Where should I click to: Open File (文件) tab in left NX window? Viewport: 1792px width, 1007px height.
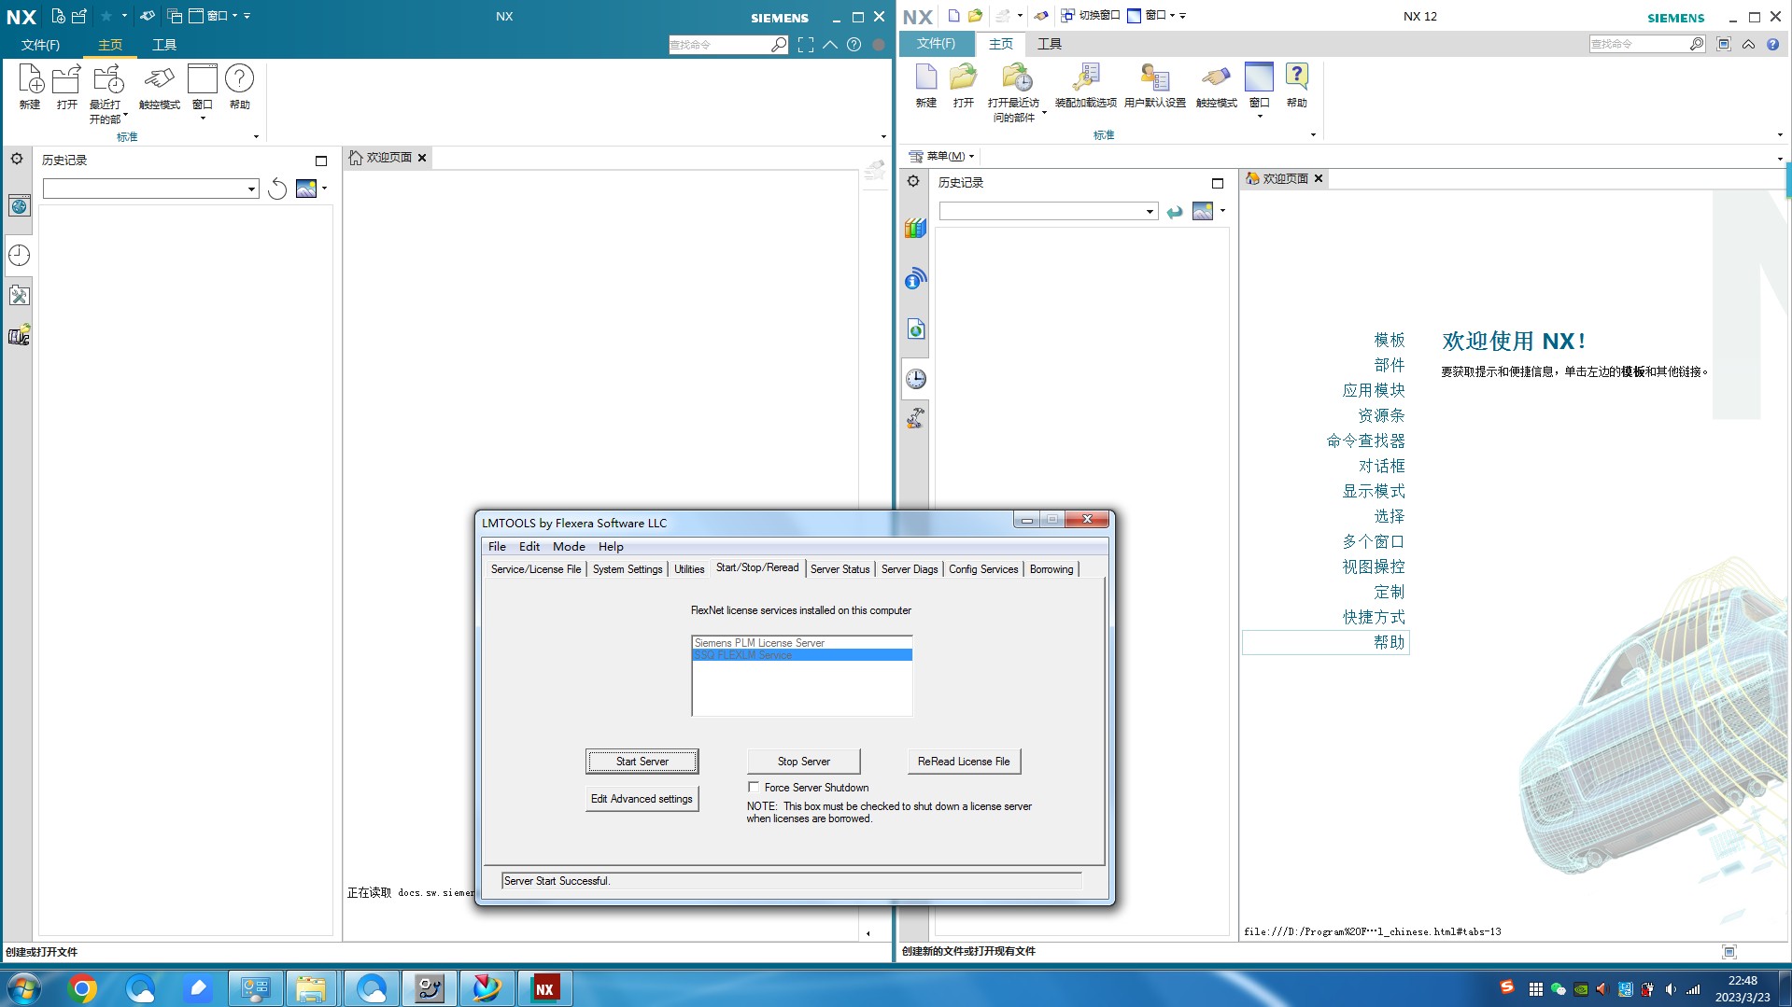[40, 45]
